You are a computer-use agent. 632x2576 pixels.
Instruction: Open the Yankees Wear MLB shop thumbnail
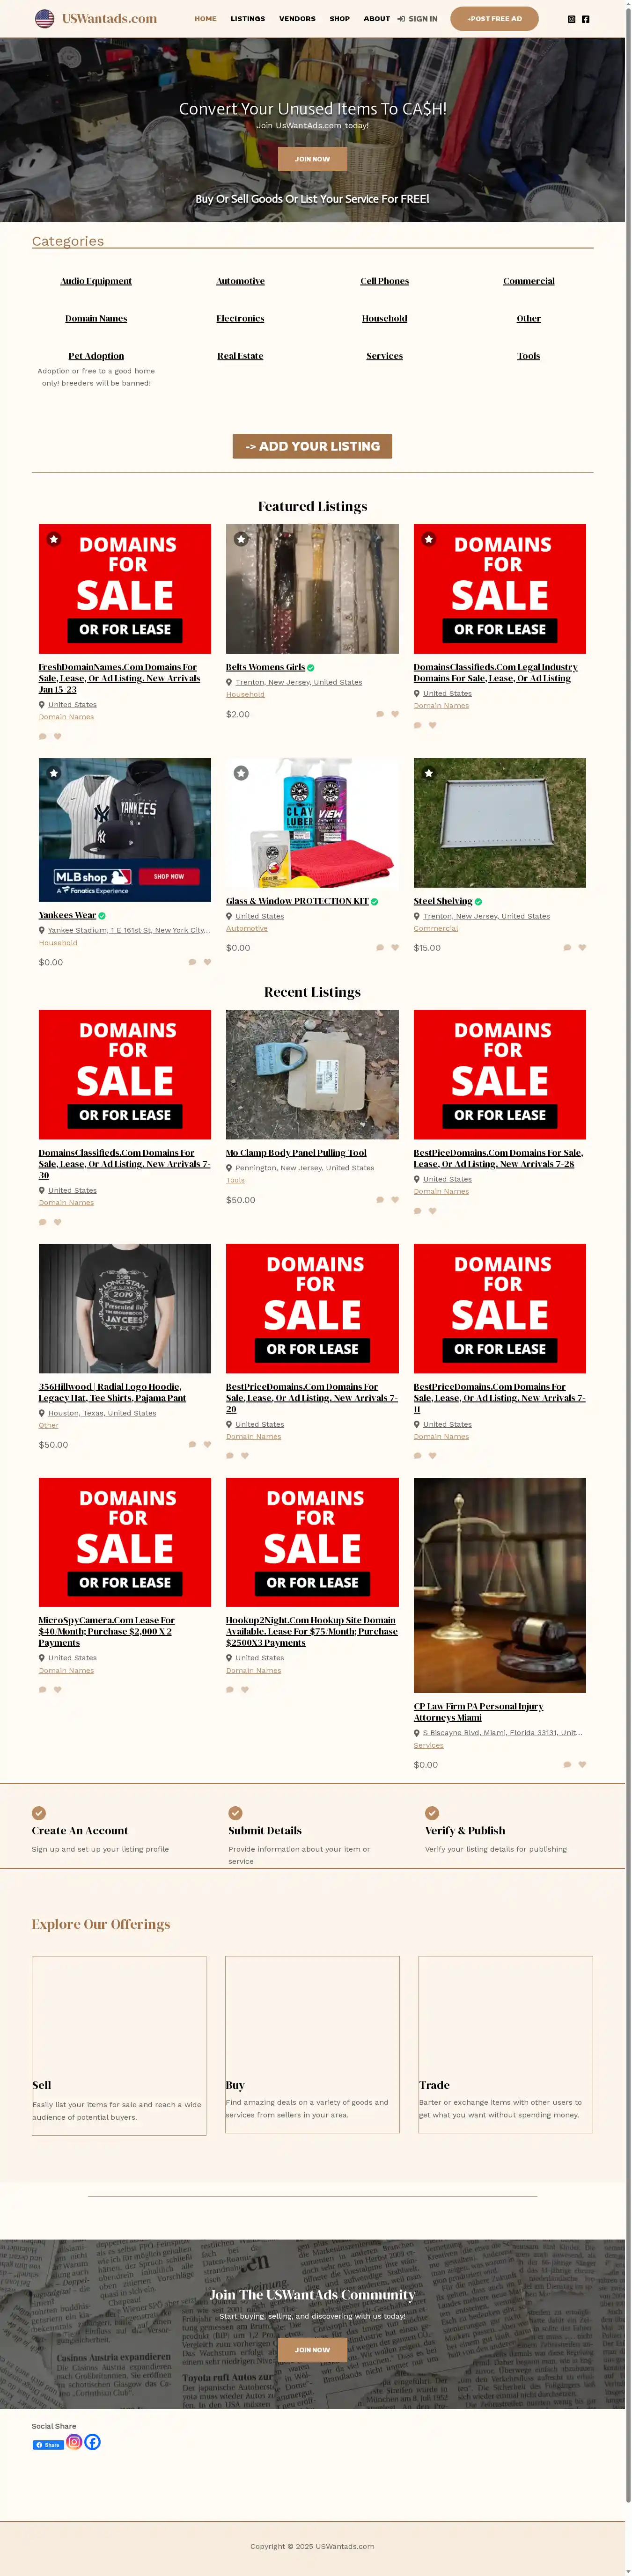click(x=125, y=823)
